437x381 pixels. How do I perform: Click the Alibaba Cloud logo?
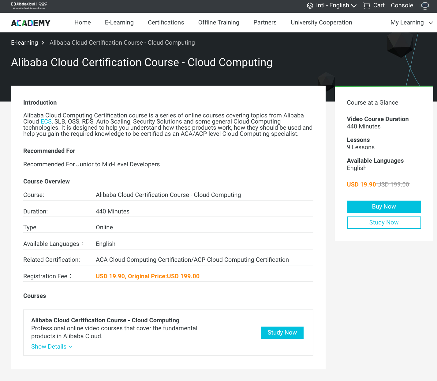[x=29, y=6]
